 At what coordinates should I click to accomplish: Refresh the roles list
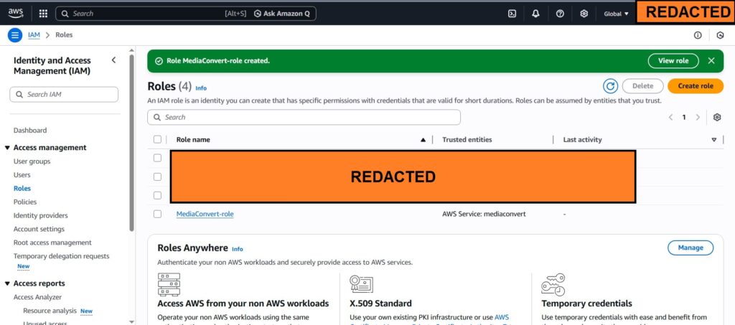pyautogui.click(x=610, y=86)
